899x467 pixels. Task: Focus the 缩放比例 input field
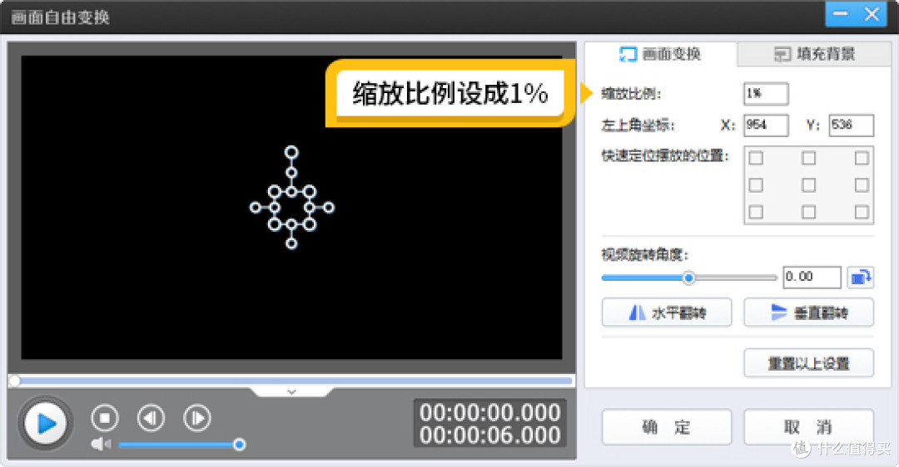pos(766,94)
